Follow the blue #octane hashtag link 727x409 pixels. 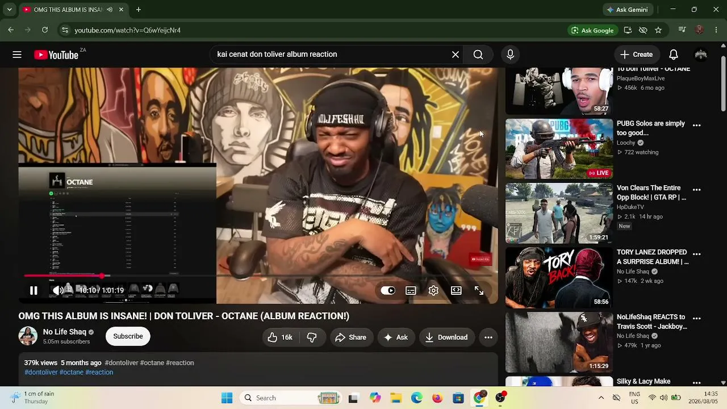(72, 373)
